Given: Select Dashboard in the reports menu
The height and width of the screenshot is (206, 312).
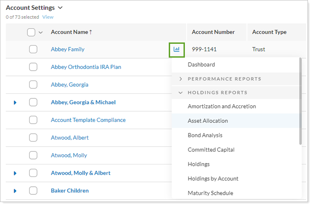Looking at the screenshot, I should [201, 65].
